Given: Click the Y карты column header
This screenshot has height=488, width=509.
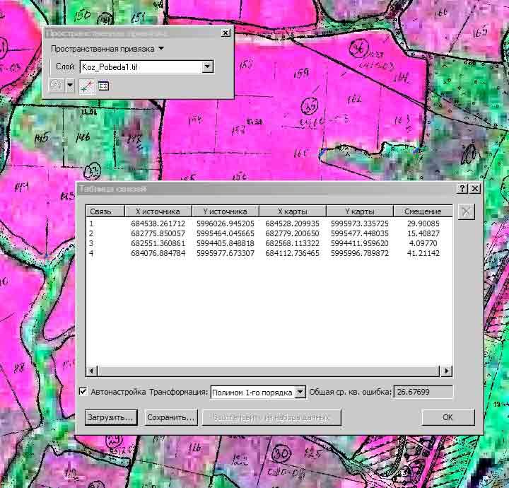Looking at the screenshot, I should 360,211.
